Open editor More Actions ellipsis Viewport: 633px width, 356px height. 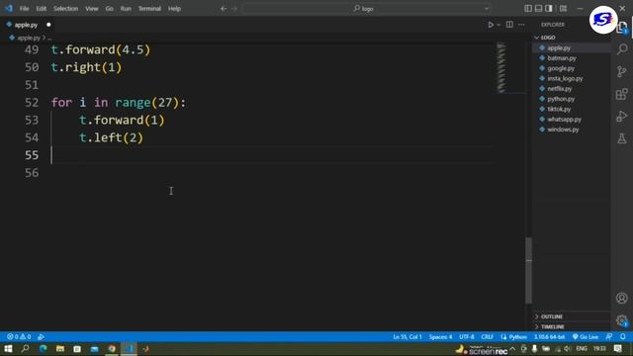click(x=521, y=25)
